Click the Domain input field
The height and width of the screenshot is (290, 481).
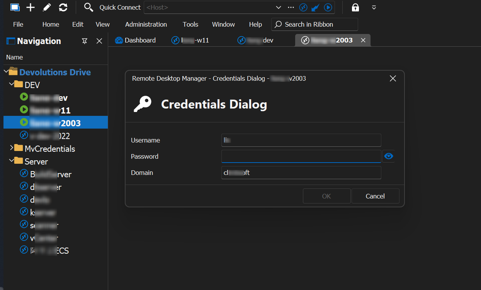[301, 173]
